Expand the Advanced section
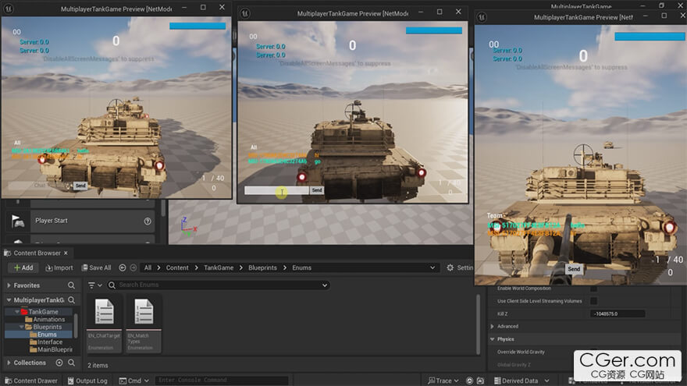The image size is (687, 386). [x=493, y=327]
